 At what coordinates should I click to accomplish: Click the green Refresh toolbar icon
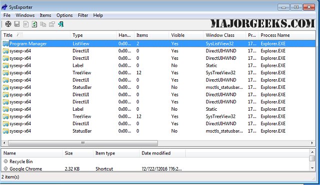click(34, 24)
